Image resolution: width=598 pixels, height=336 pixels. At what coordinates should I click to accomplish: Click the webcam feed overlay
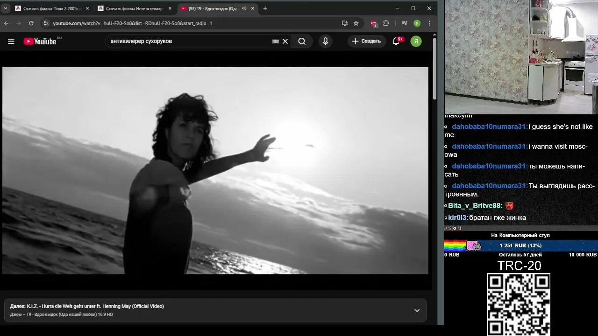click(x=521, y=57)
